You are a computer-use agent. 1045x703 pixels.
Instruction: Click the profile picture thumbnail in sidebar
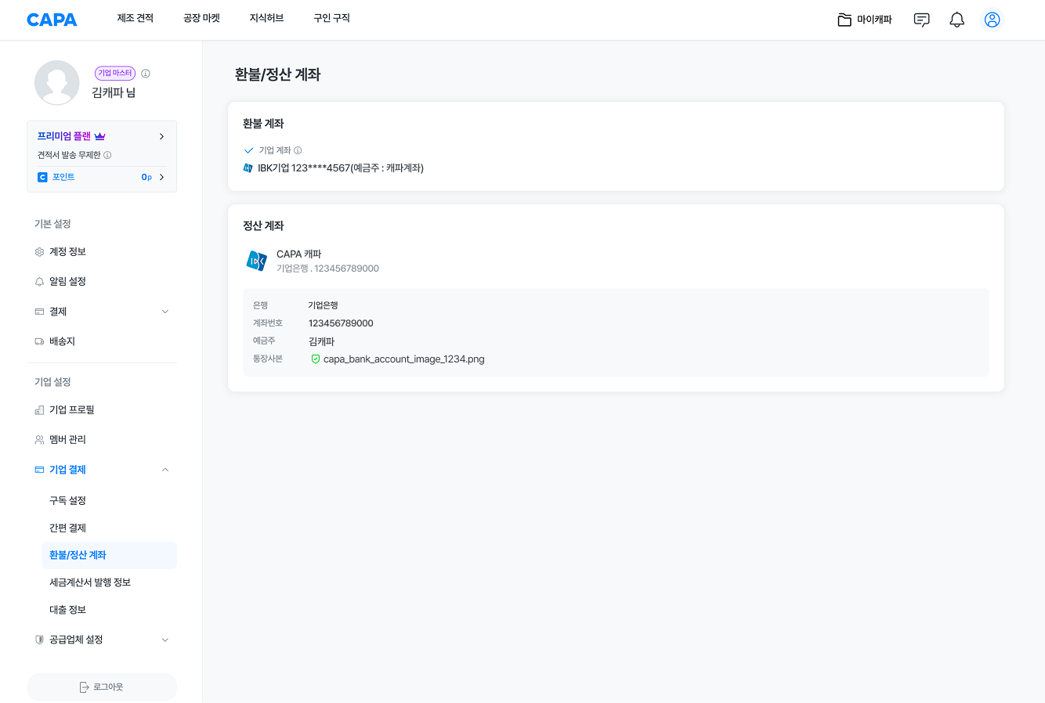(x=57, y=82)
